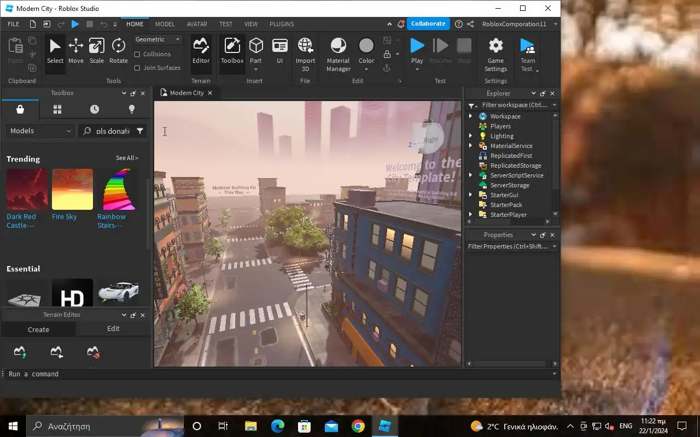Click the Rainbow Stairs thumbnail

pos(118,189)
